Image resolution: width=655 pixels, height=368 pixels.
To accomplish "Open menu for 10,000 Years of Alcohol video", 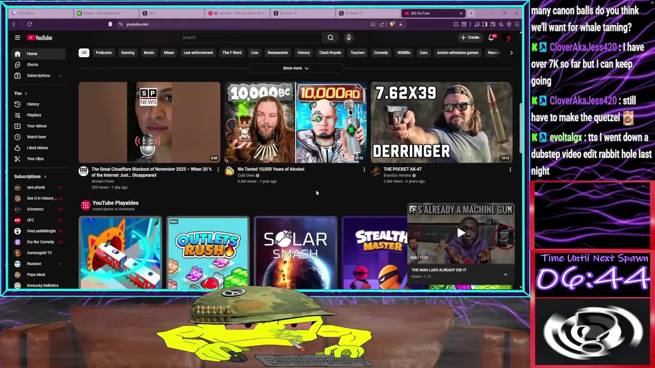I will (x=364, y=169).
